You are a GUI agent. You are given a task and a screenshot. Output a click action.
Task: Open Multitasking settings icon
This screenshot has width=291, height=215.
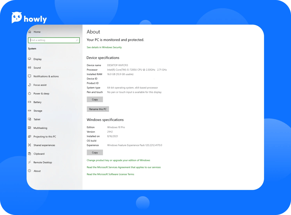pyautogui.click(x=30, y=128)
